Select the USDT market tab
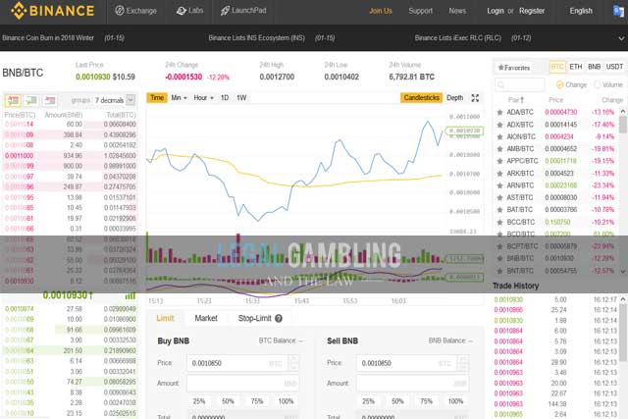This screenshot has width=628, height=419. pyautogui.click(x=614, y=67)
